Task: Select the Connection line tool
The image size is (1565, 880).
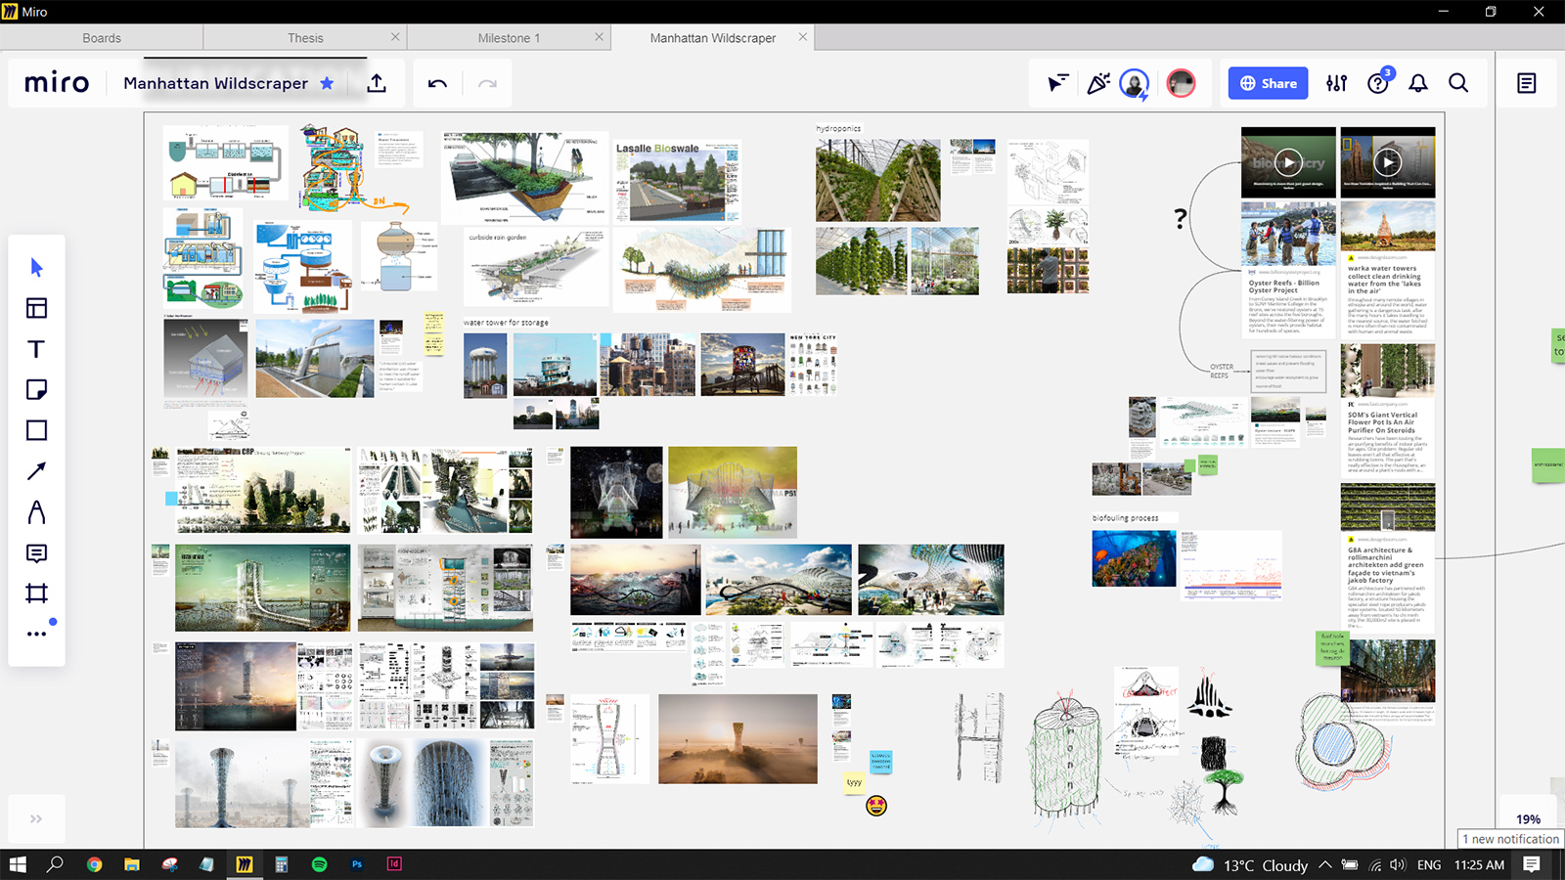Action: (36, 471)
